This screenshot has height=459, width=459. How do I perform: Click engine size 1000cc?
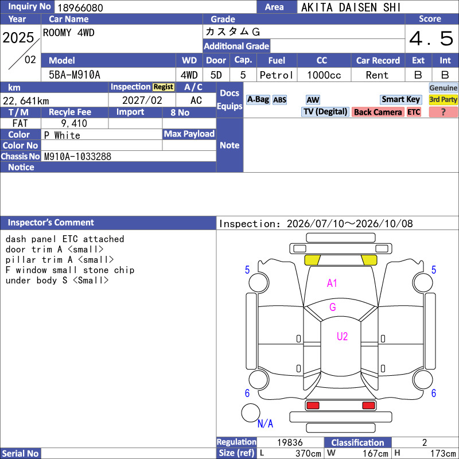pos(324,75)
